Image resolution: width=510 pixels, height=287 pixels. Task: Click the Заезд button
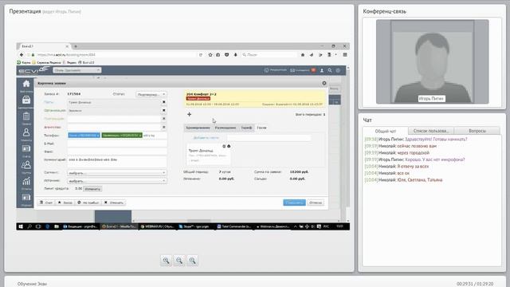65,202
